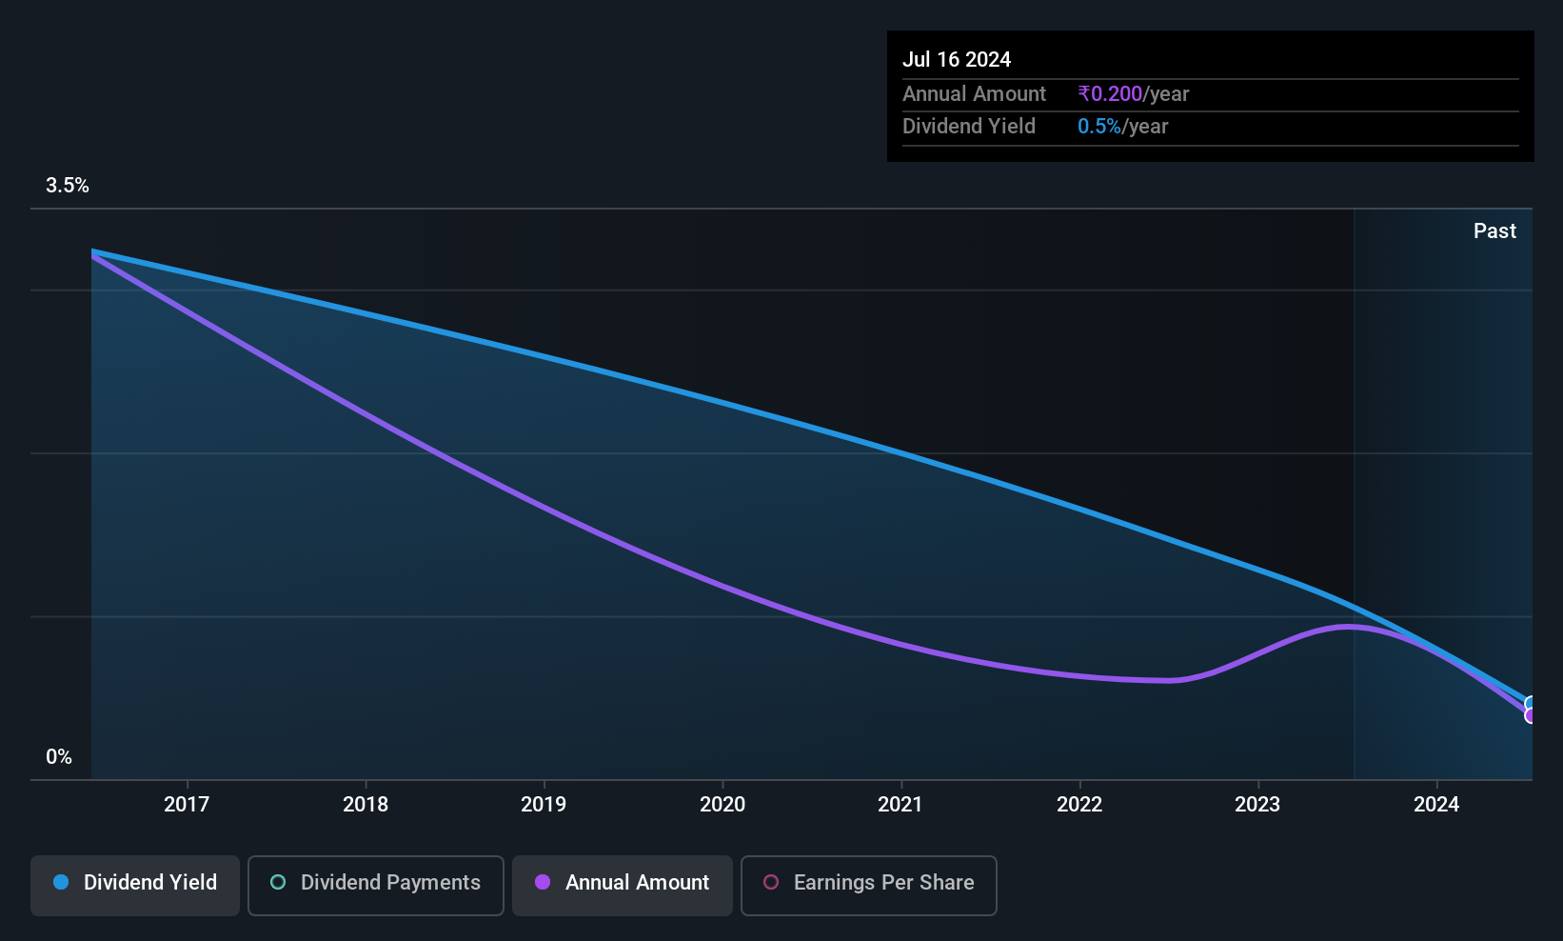Click the 0% y-axis label

pos(59,757)
